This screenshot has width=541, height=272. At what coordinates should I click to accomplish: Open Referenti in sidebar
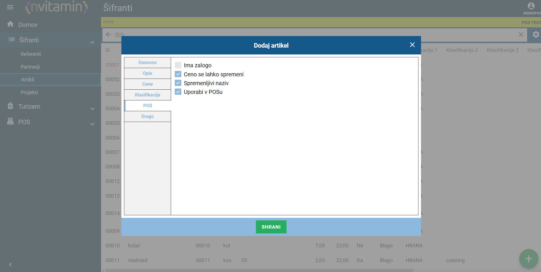tap(31, 54)
